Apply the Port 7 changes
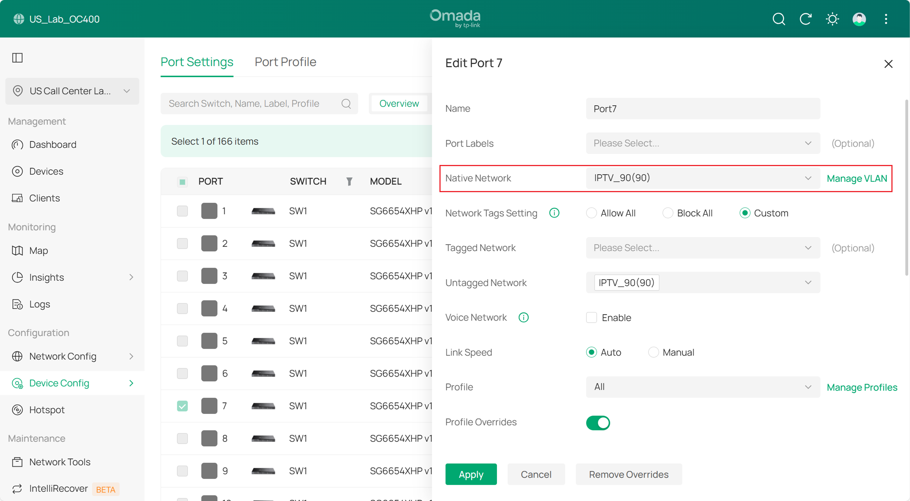The width and height of the screenshot is (910, 501). coord(471,474)
